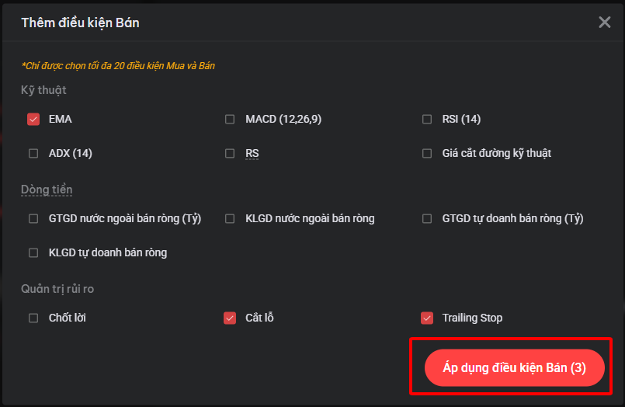Check the RS indicator box
Screen dimensions: 625x407
pyautogui.click(x=230, y=154)
